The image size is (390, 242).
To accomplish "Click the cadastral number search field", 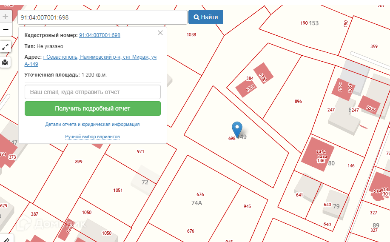I will [102, 17].
